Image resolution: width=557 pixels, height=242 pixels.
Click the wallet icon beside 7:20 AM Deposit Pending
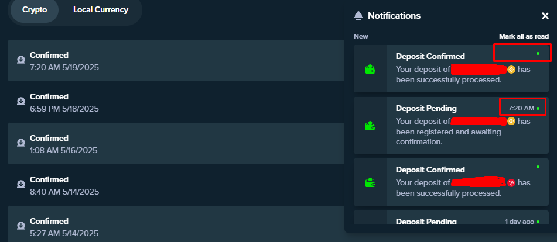pos(370,126)
